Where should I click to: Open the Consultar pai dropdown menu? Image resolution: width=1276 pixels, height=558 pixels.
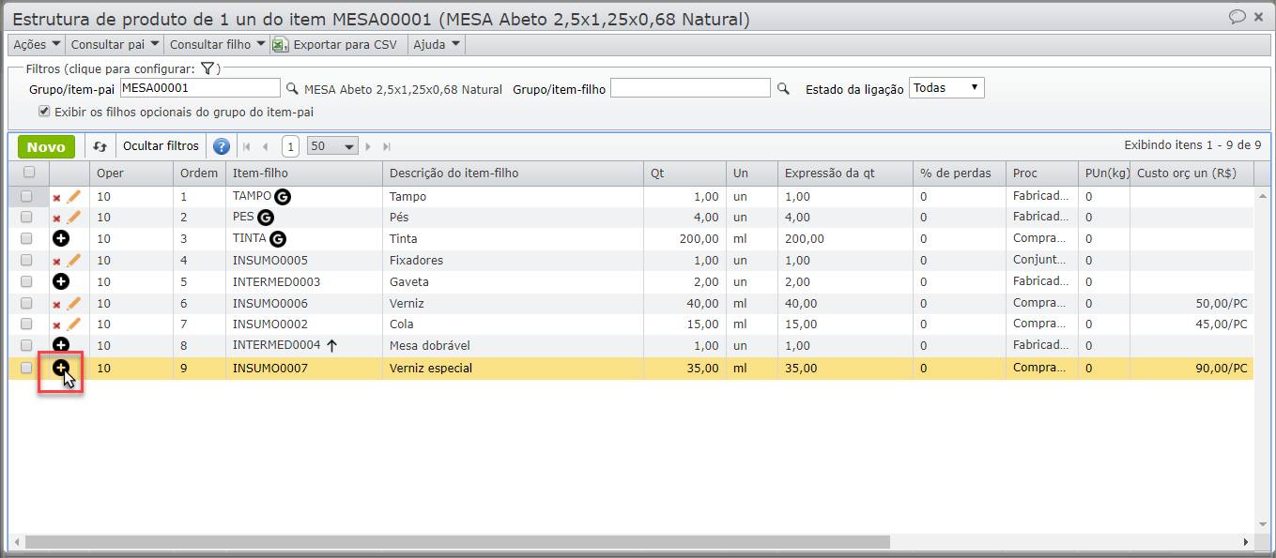[115, 44]
